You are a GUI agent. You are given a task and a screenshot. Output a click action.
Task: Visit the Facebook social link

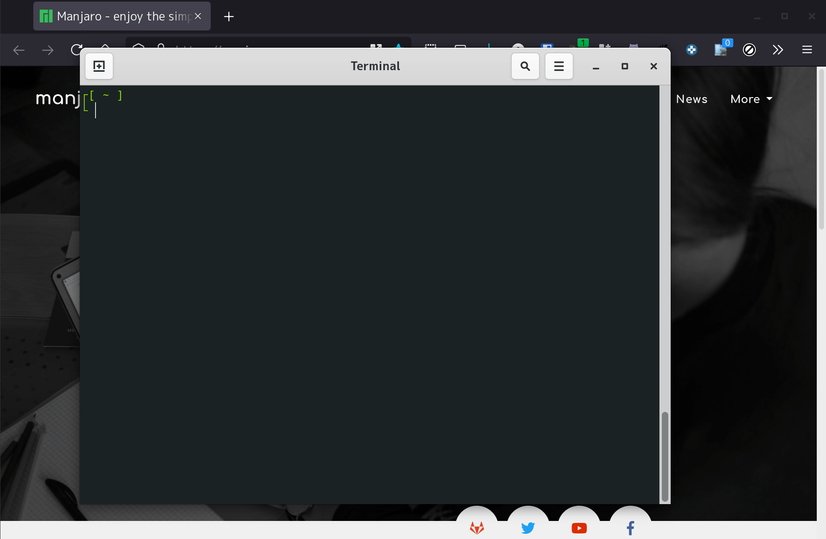coord(630,527)
